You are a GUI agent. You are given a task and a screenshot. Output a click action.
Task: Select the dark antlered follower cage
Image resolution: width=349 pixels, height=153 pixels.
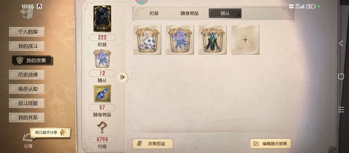pos(213,40)
